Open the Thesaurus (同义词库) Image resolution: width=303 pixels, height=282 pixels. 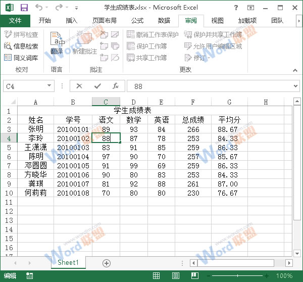21,58
